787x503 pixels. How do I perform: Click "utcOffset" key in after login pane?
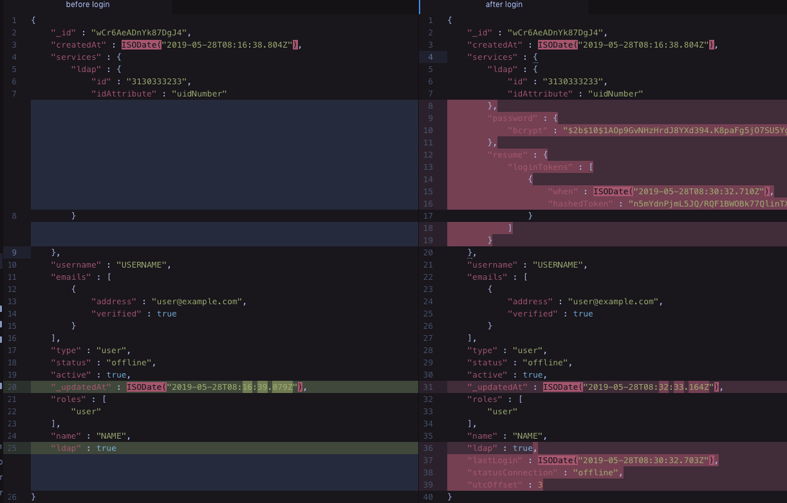tap(495, 485)
